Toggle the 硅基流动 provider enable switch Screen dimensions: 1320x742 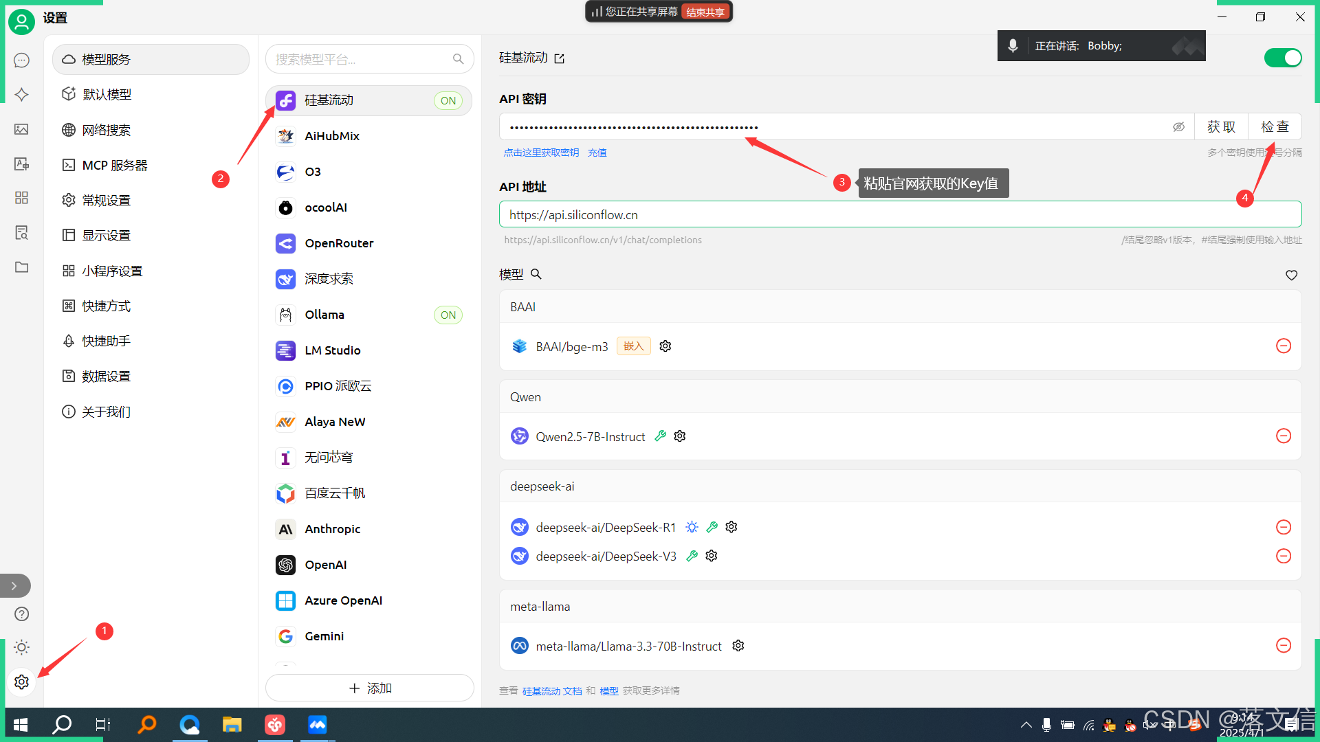pos(1282,58)
